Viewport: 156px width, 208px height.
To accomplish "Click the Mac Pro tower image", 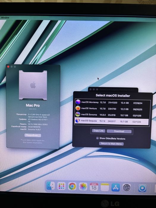I will [x=33, y=85].
